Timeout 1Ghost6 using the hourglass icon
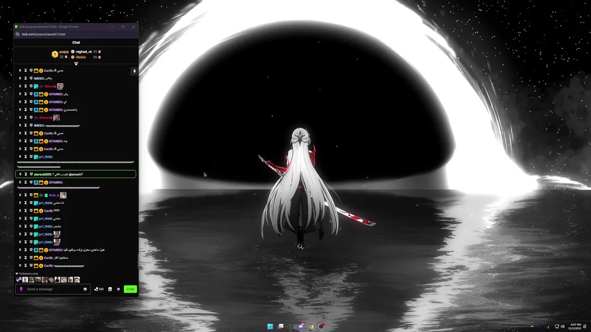591x332 pixels. [25, 86]
